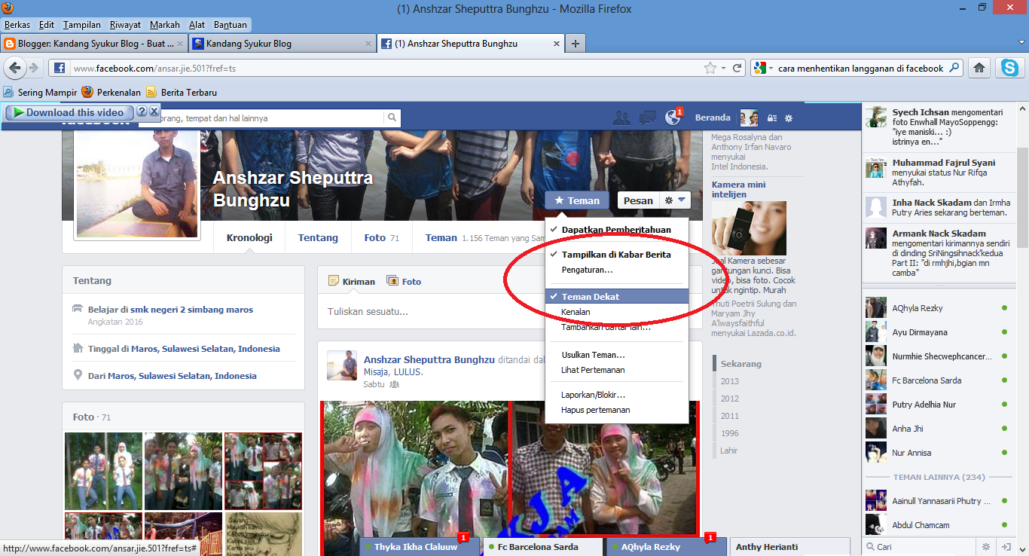Open account settings gear in blue bar
This screenshot has width=1029, height=556.
click(789, 118)
